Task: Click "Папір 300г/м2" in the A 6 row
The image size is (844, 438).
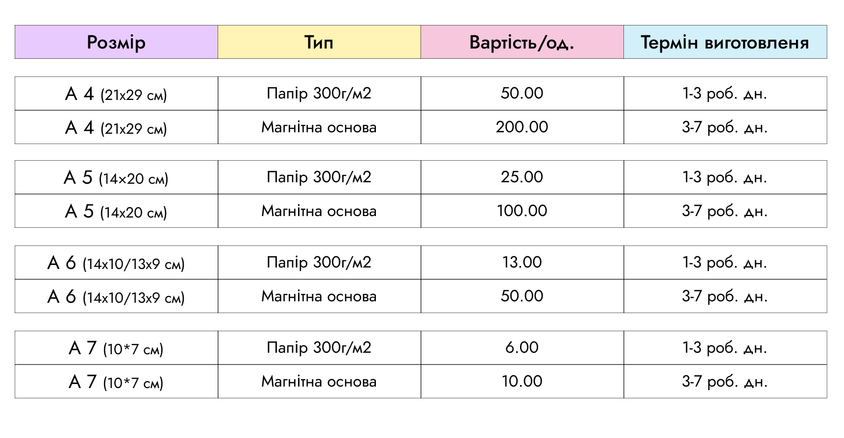Action: [319, 263]
